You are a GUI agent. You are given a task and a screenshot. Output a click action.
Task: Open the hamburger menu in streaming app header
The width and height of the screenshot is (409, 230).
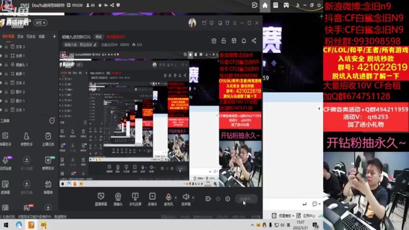[x=235, y=23]
